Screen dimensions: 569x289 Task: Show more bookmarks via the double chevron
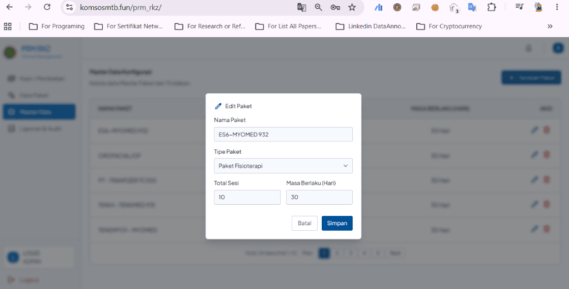[550, 26]
